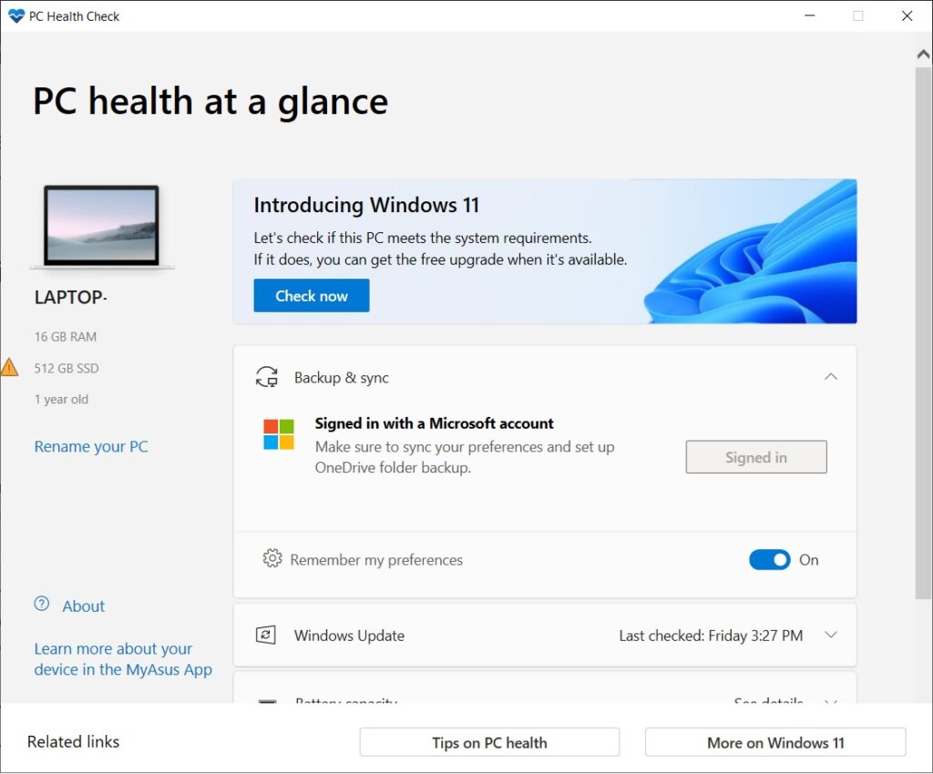Image resolution: width=933 pixels, height=774 pixels.
Task: Collapse the Backup & sync section
Action: [830, 376]
